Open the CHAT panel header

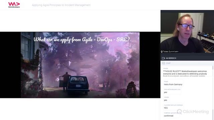coord(187,63)
